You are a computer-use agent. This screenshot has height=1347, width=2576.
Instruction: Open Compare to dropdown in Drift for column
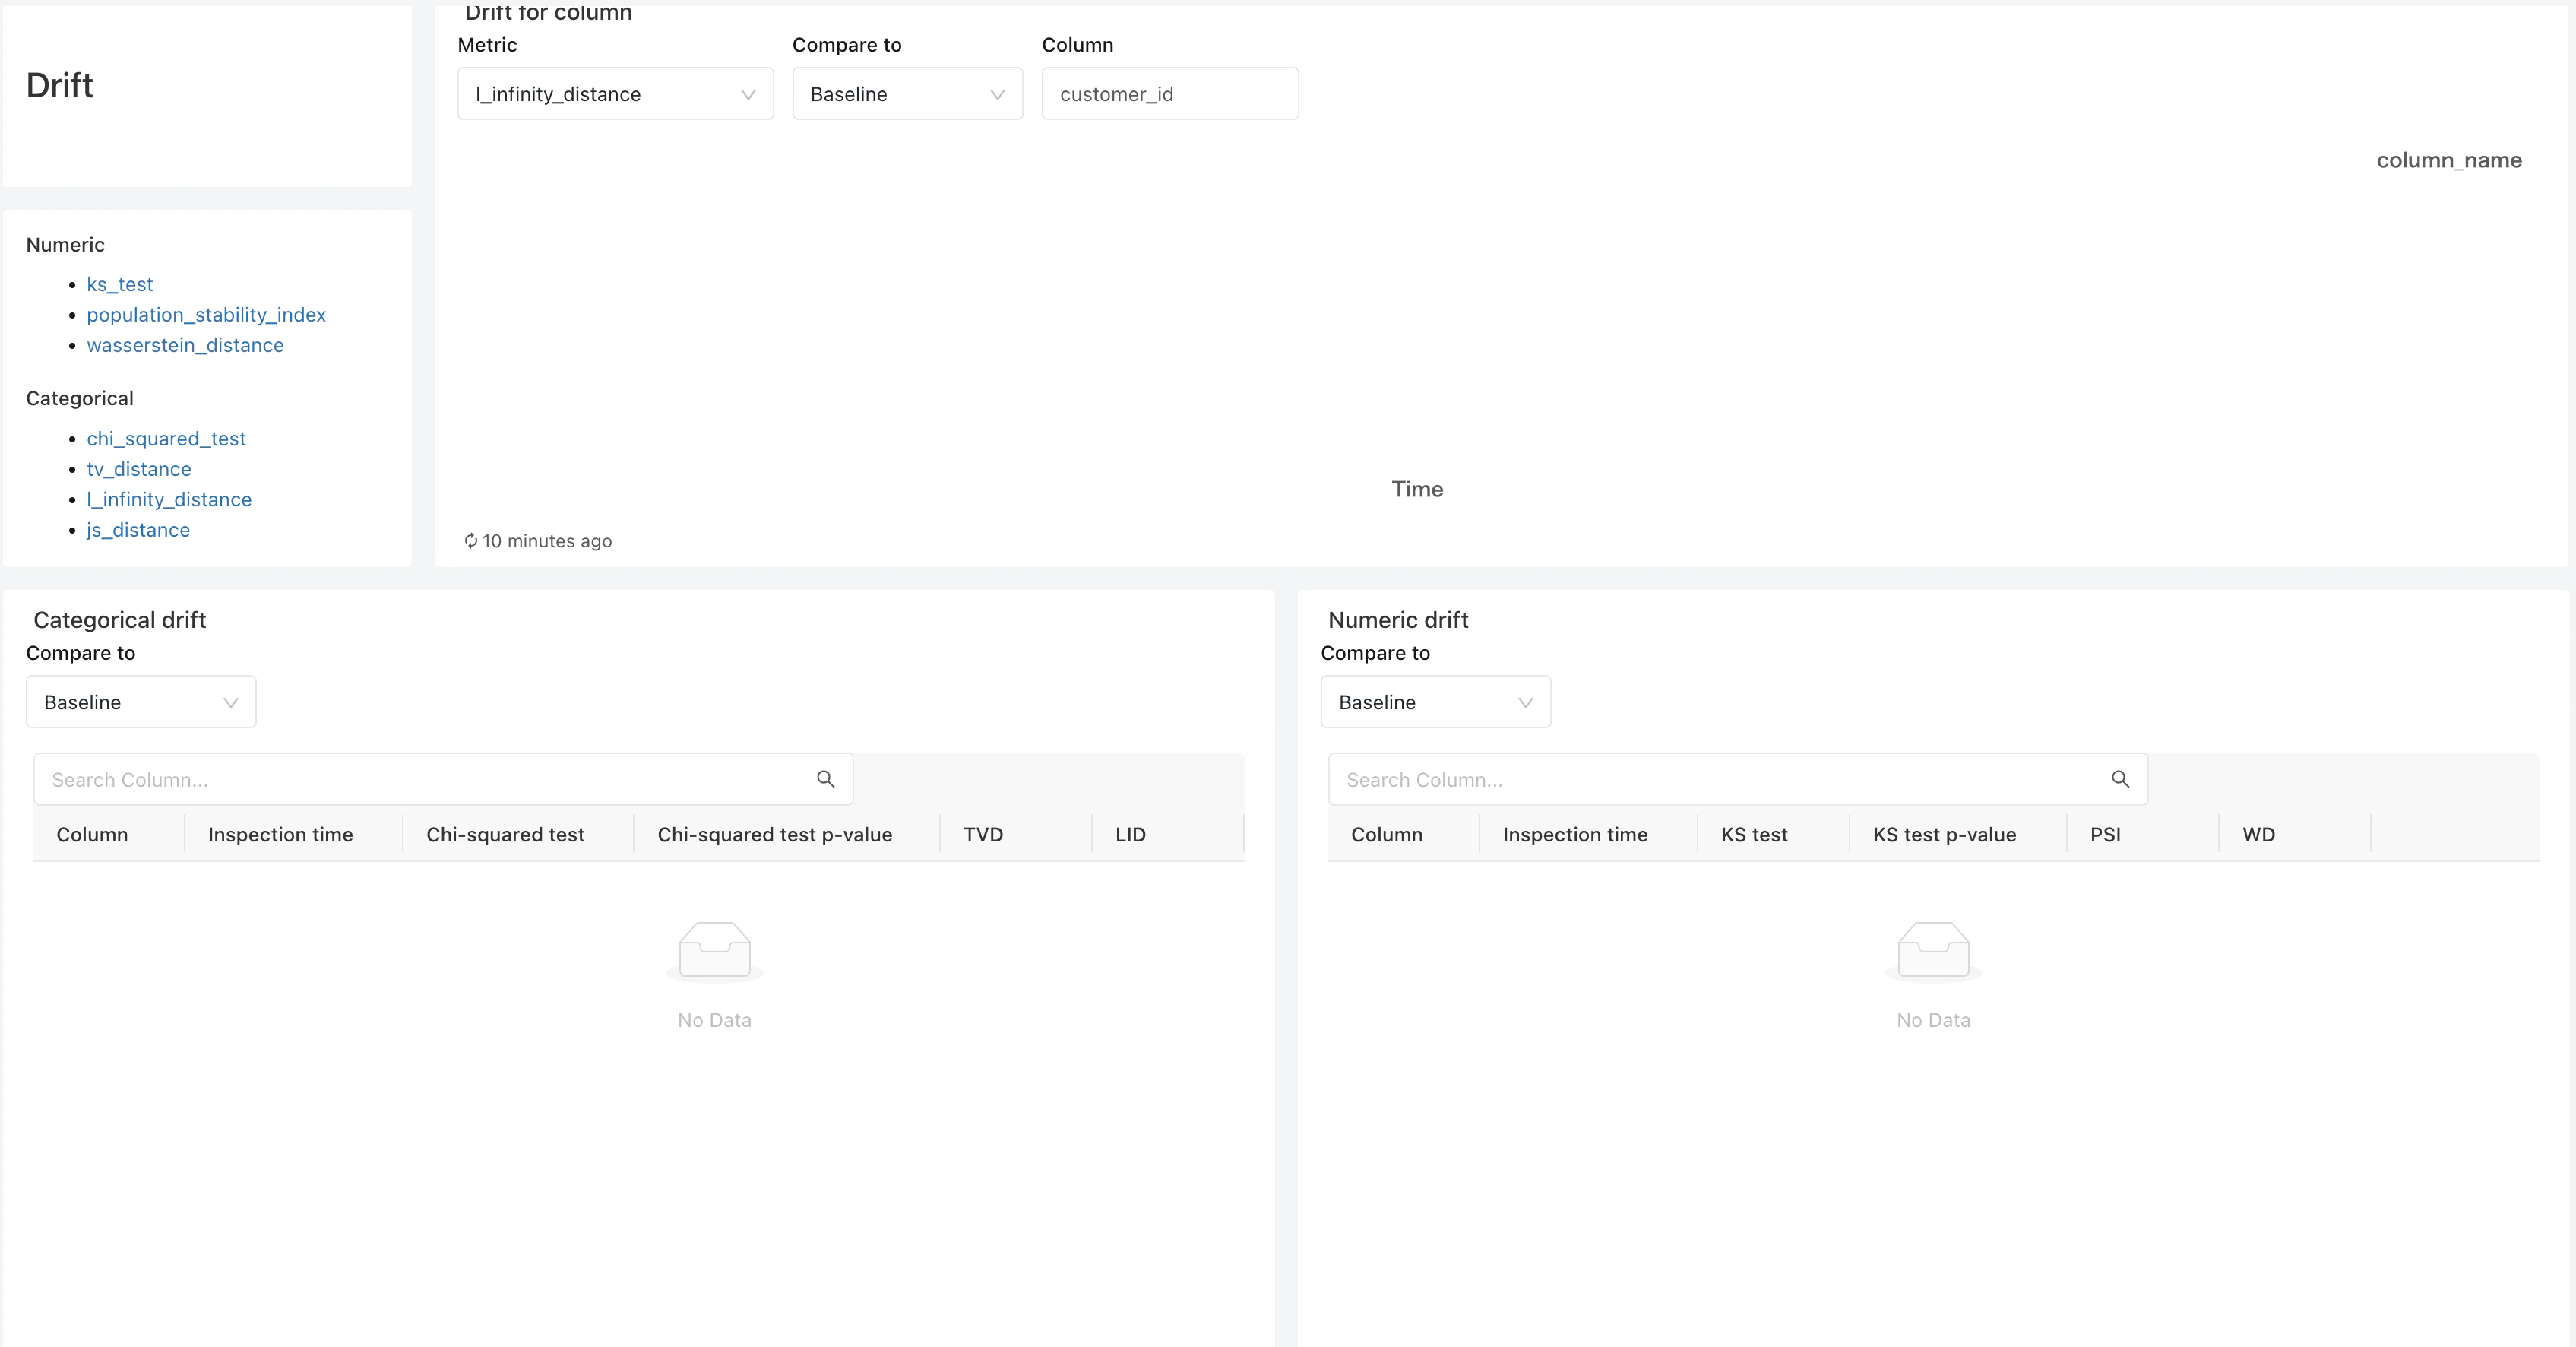[x=906, y=94]
